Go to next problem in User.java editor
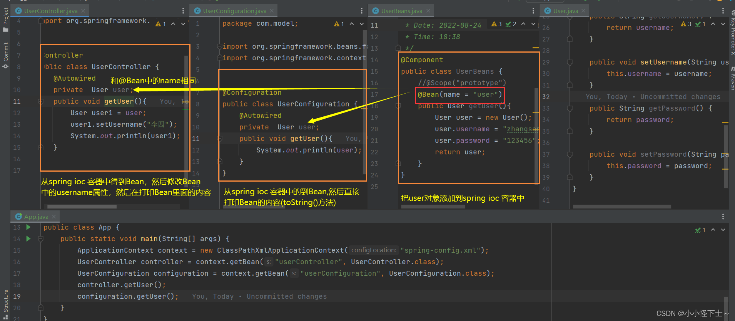 [x=723, y=24]
